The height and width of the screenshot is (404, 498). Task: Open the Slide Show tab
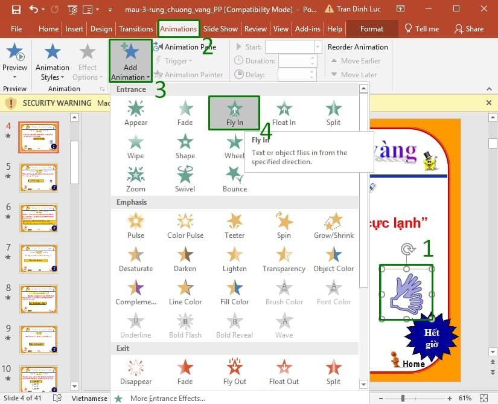click(222, 28)
